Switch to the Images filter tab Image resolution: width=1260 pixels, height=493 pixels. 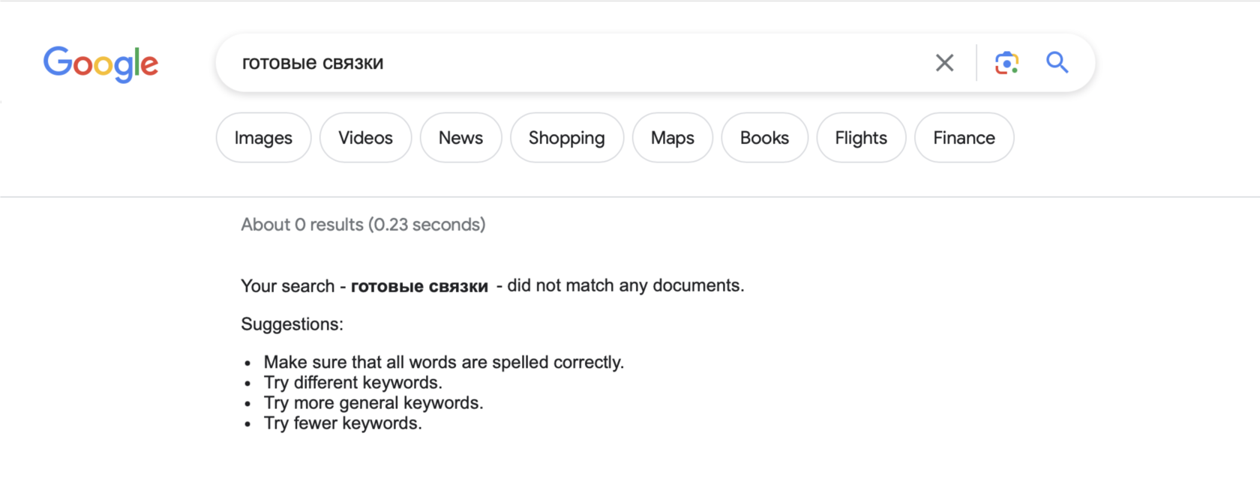[x=263, y=138]
